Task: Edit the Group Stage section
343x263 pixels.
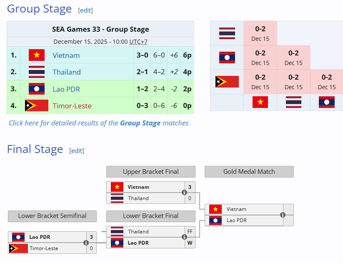Action: point(85,10)
